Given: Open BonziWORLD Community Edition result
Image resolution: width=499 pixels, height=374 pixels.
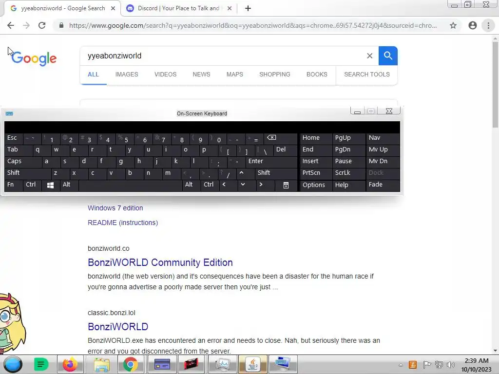Looking at the screenshot, I should (x=160, y=262).
